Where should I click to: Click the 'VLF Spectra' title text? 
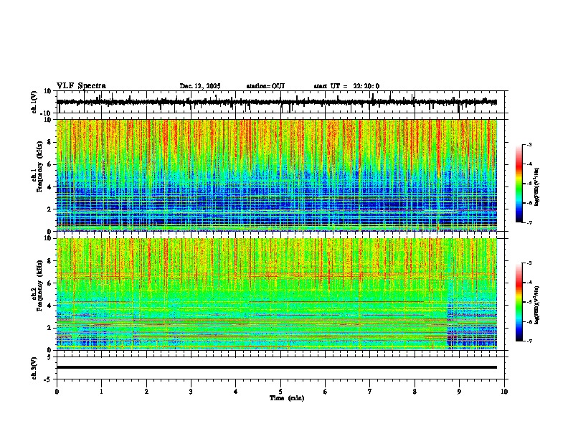(81, 86)
